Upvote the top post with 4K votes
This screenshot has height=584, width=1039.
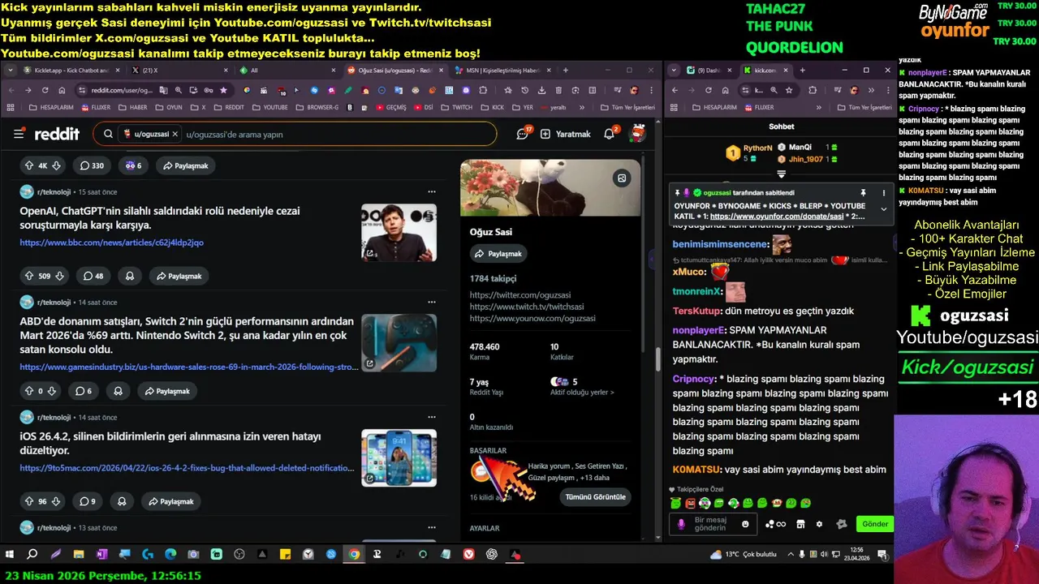click(x=29, y=165)
